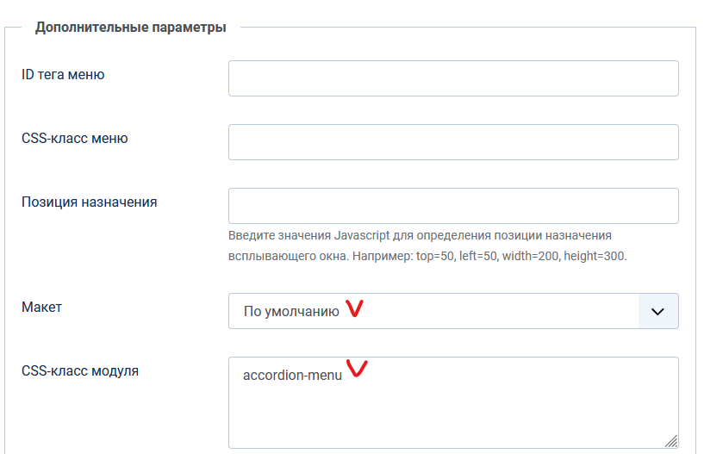This screenshot has height=454, width=704.
Task: Click the dropdown chevron arrow of Макет
Action: point(658,312)
